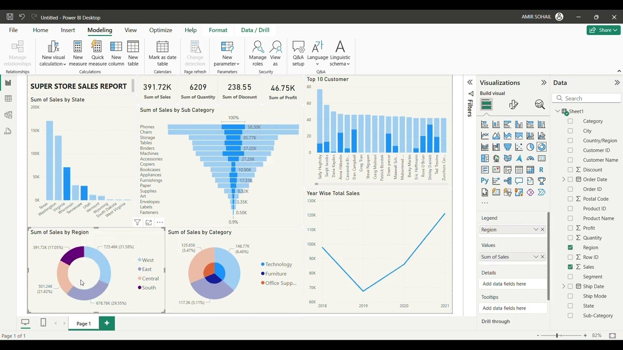Click Mark as date table

click(x=163, y=53)
